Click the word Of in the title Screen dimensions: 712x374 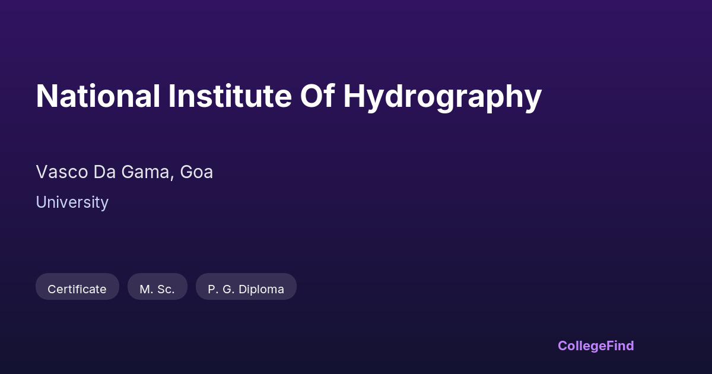click(x=317, y=96)
